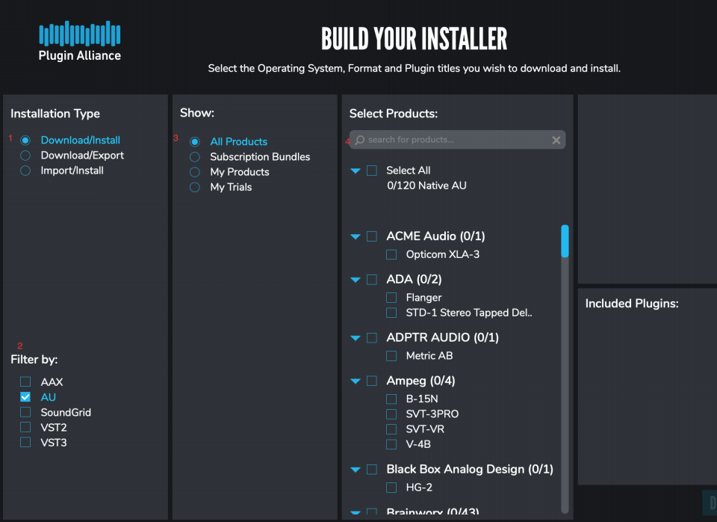This screenshot has width=717, height=522.
Task: Clear the search field with the X icon
Action: tap(556, 140)
